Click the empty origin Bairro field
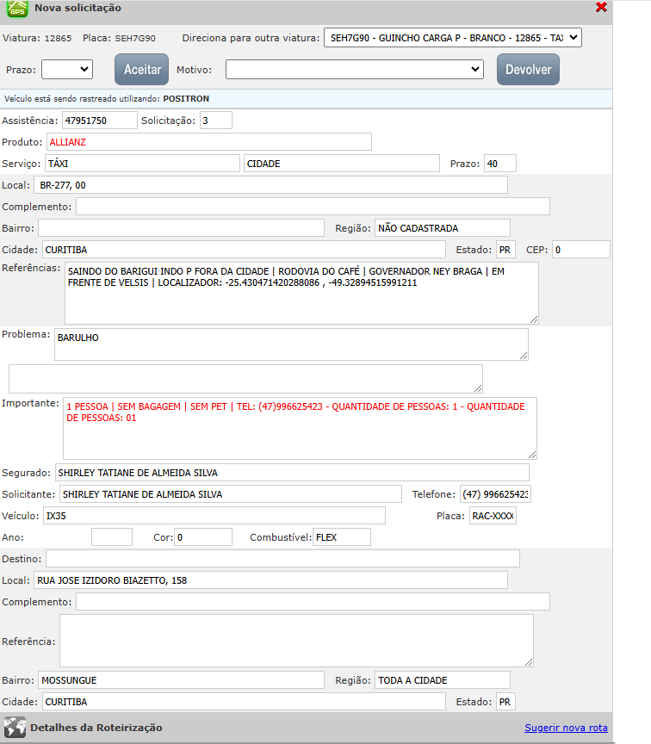 pos(181,227)
